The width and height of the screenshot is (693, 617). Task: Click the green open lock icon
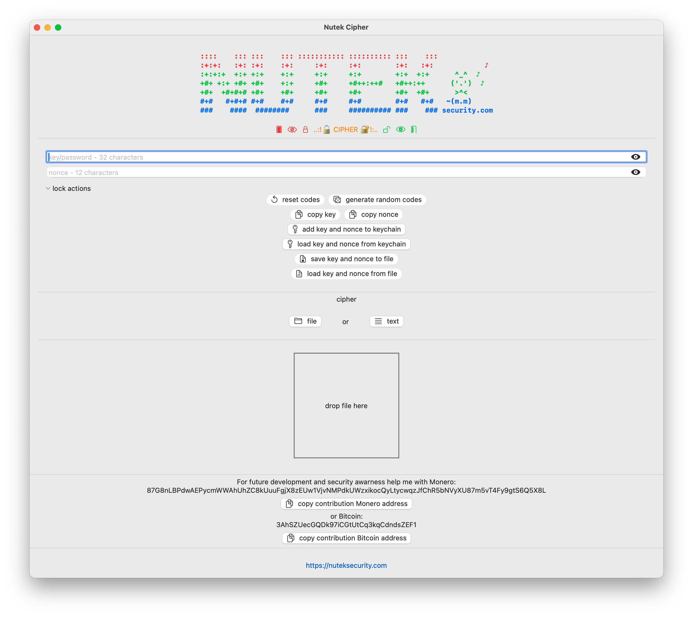point(386,129)
